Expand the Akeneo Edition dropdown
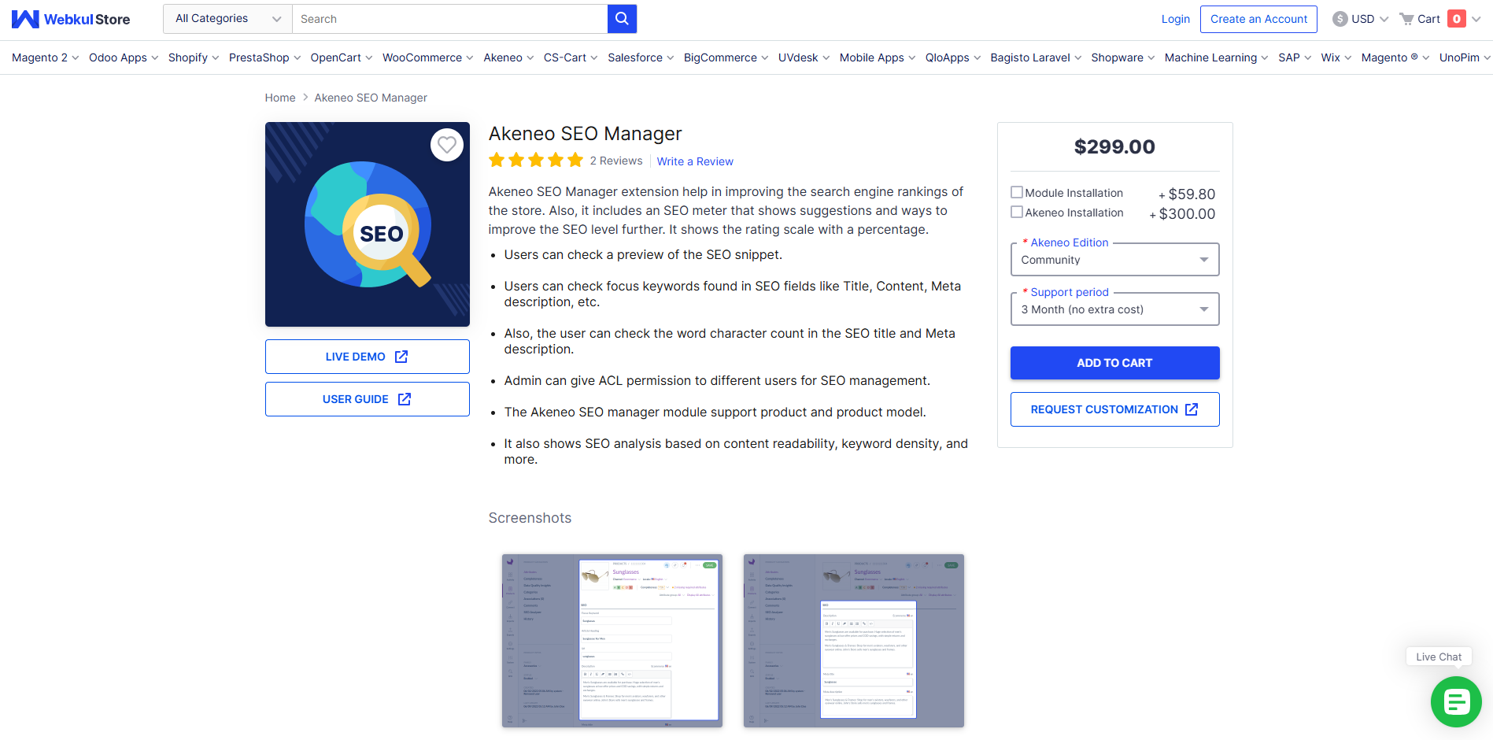Viewport: 1493px width, 740px height. pos(1114,260)
